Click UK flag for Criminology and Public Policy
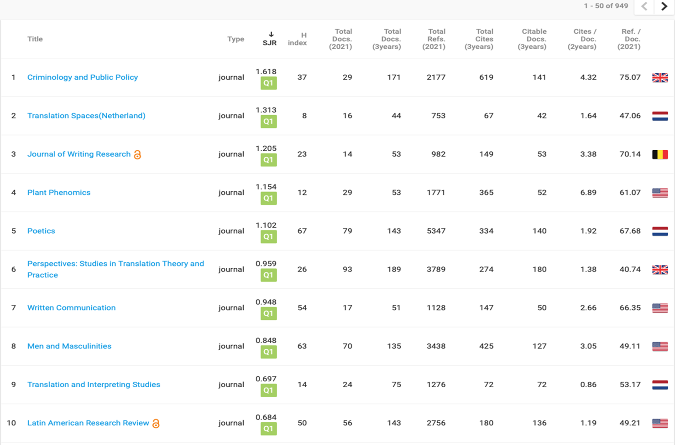 click(660, 77)
